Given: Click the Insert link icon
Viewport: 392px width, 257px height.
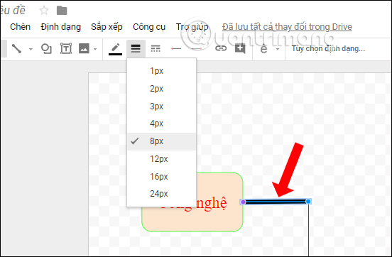Looking at the screenshot, I should click(x=221, y=48).
